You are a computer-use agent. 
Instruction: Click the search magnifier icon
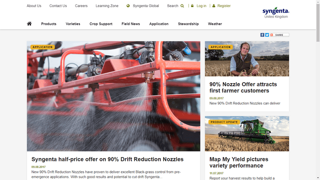pyautogui.click(x=182, y=6)
